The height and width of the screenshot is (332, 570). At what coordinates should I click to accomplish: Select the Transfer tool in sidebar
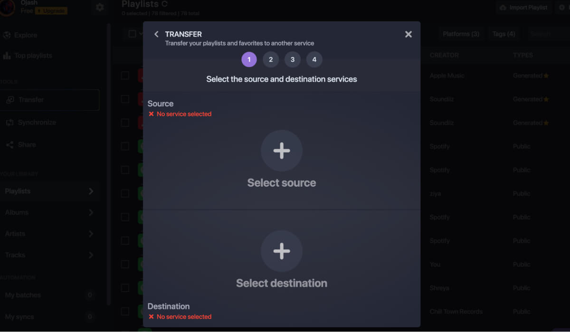pos(33,100)
